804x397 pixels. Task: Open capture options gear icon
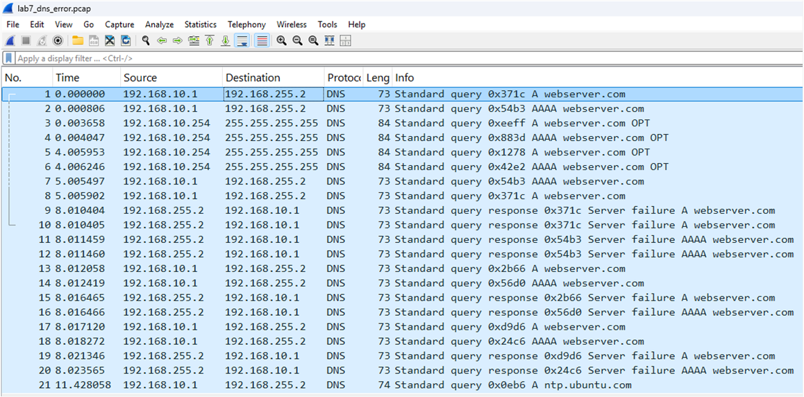click(x=58, y=41)
